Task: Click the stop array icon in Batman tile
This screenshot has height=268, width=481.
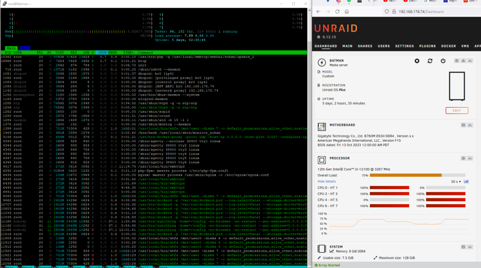Action: tap(417, 61)
